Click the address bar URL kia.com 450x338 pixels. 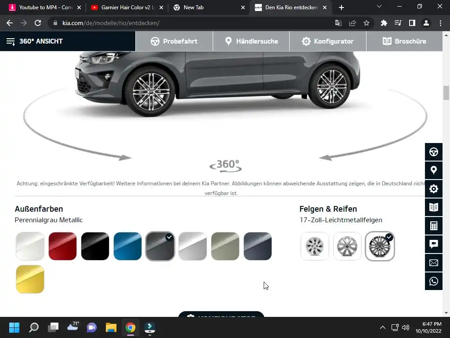(111, 23)
